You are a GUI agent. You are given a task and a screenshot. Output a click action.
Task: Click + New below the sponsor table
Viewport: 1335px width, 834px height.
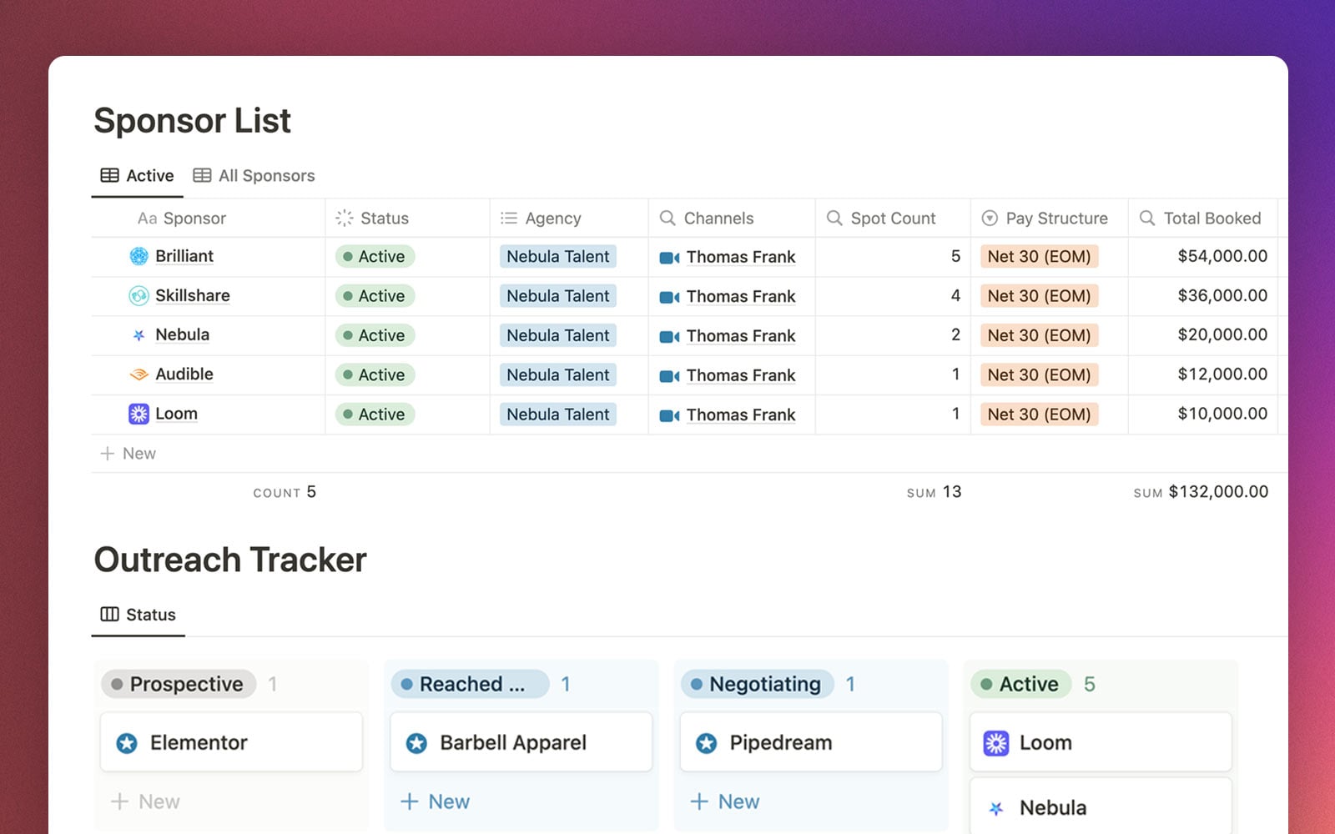tap(128, 453)
